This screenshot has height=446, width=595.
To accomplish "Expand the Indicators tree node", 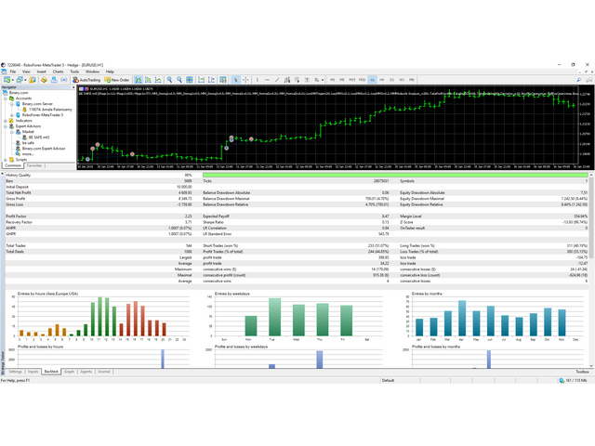I will 5,120.
